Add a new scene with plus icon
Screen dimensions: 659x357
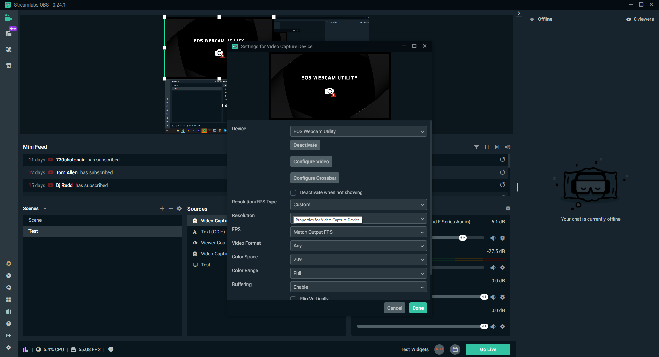[x=162, y=208]
